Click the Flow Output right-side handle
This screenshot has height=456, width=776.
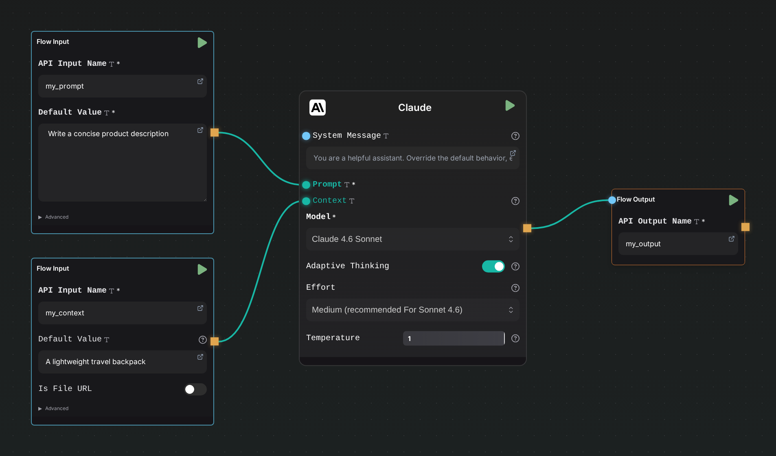pos(745,227)
